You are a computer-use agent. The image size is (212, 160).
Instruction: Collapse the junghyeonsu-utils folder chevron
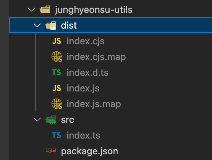click(32, 10)
